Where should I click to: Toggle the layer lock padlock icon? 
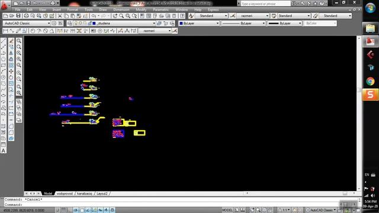(89, 23)
